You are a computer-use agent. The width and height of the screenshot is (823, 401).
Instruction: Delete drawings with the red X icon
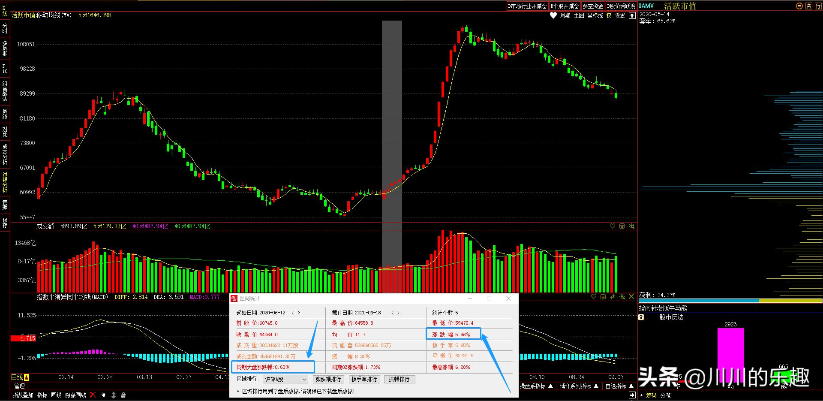93,395
